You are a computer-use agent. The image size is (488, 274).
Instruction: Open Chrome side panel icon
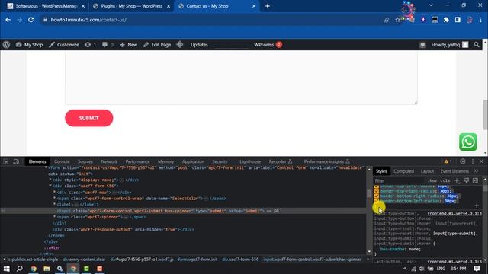click(x=457, y=20)
